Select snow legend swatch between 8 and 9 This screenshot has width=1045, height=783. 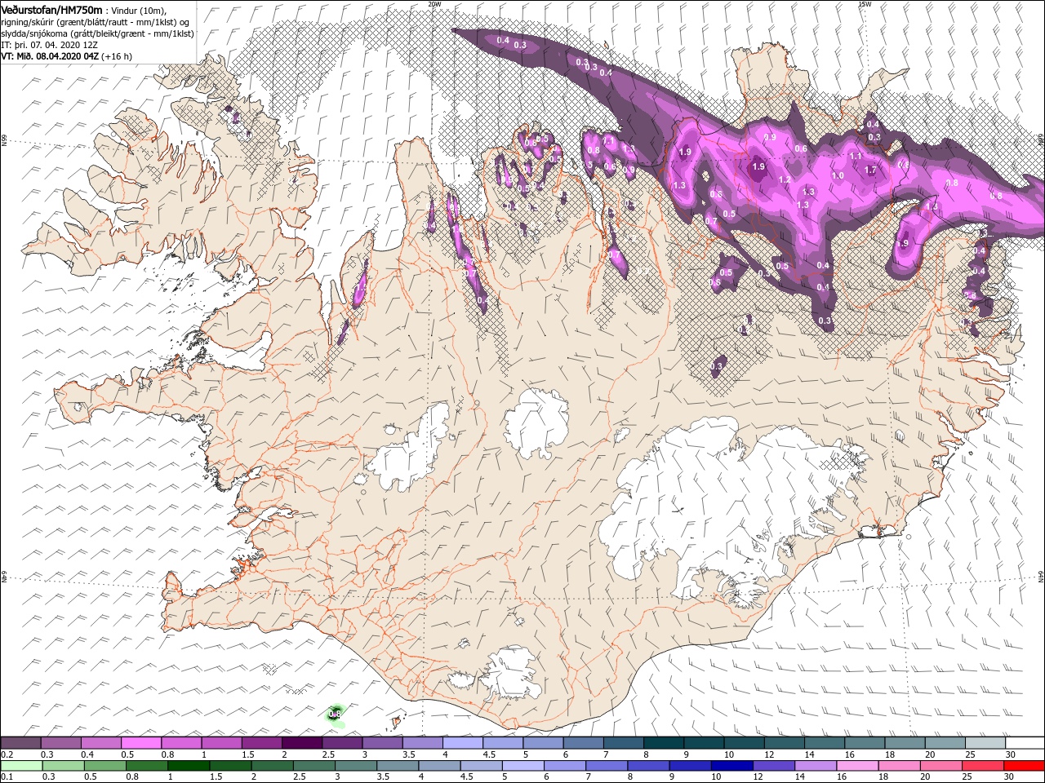pyautogui.click(x=664, y=742)
